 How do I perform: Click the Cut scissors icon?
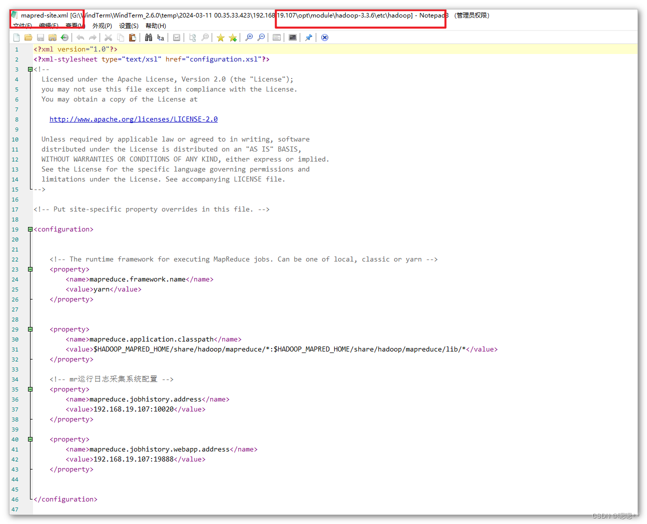[108, 37]
